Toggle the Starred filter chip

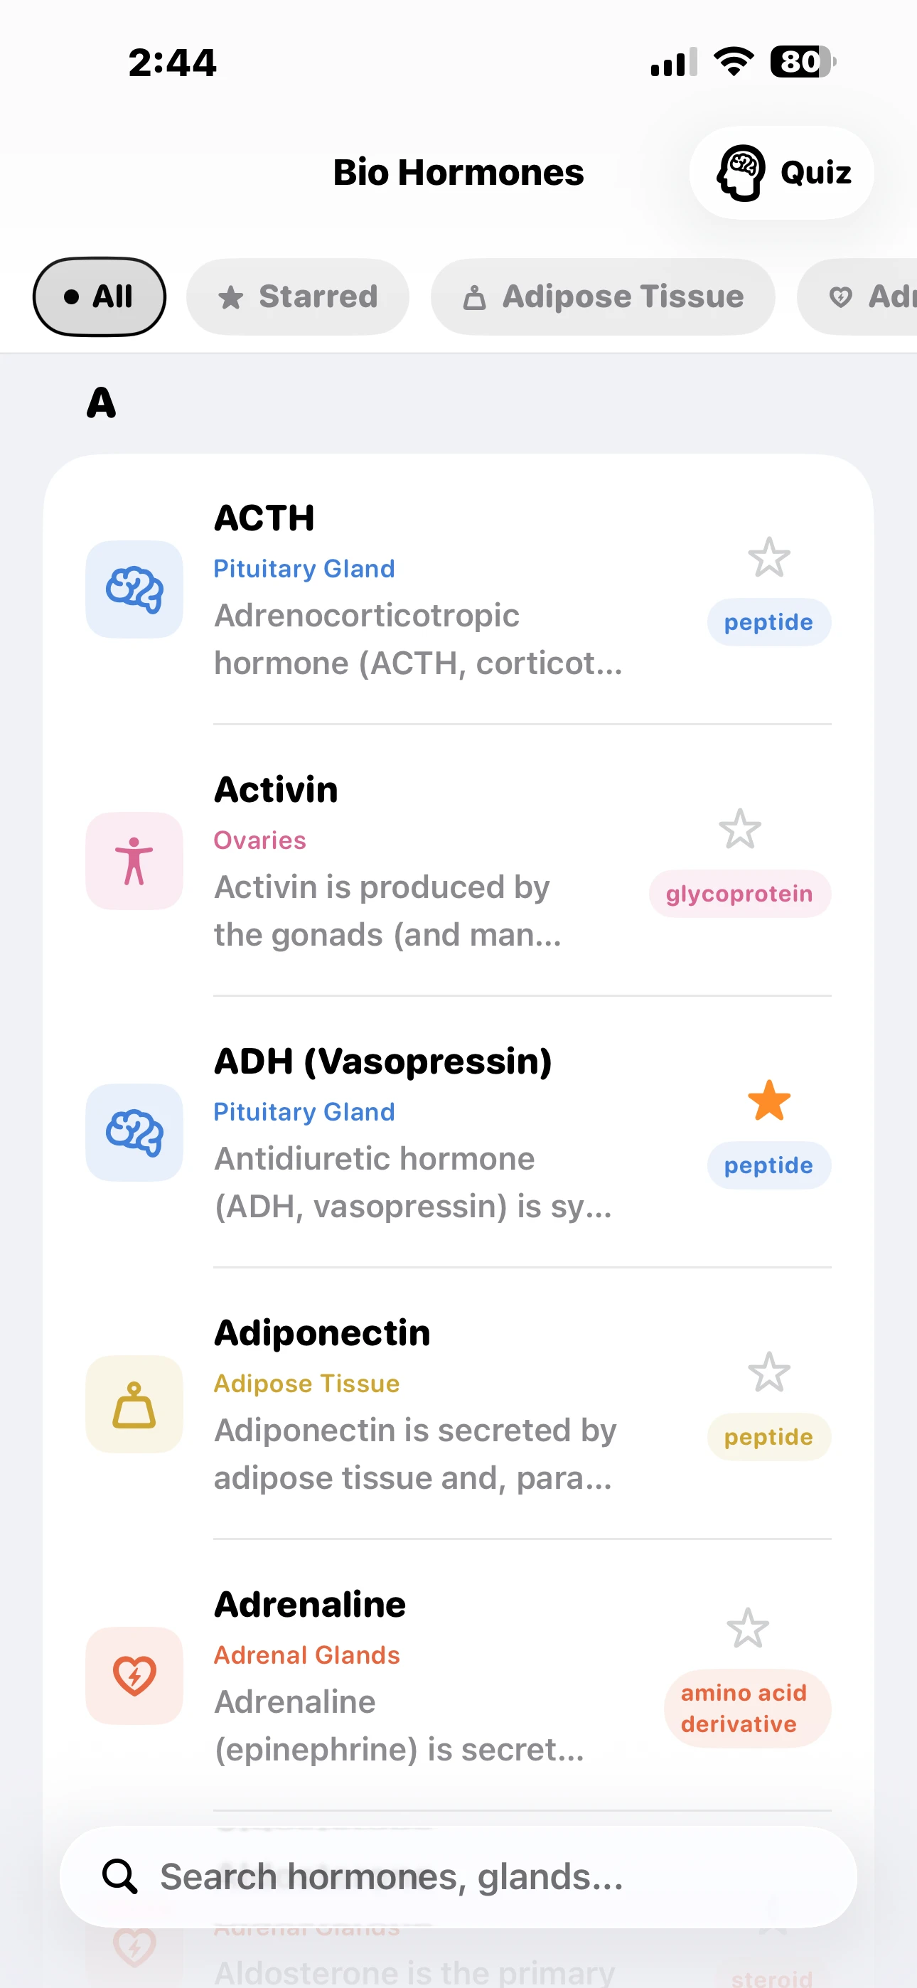[297, 296]
